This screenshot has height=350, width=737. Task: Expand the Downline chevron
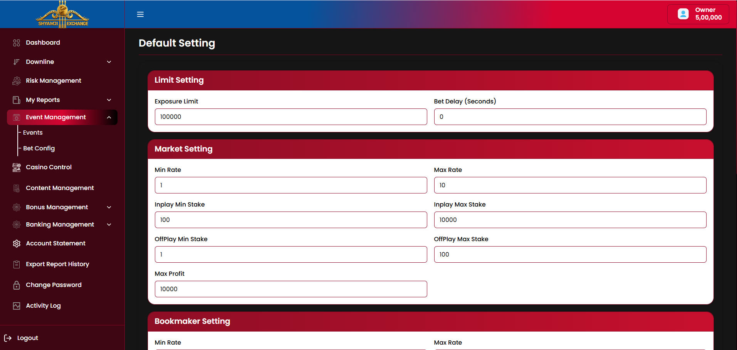click(109, 62)
